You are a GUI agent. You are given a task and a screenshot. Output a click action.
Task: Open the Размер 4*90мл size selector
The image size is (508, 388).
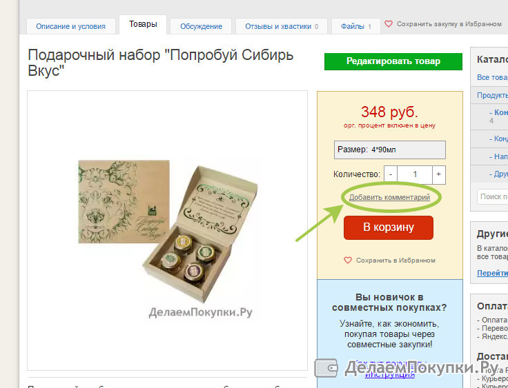pos(390,150)
